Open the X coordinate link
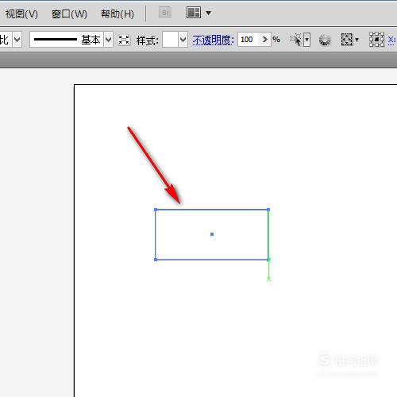The image size is (397, 397). click(391, 40)
